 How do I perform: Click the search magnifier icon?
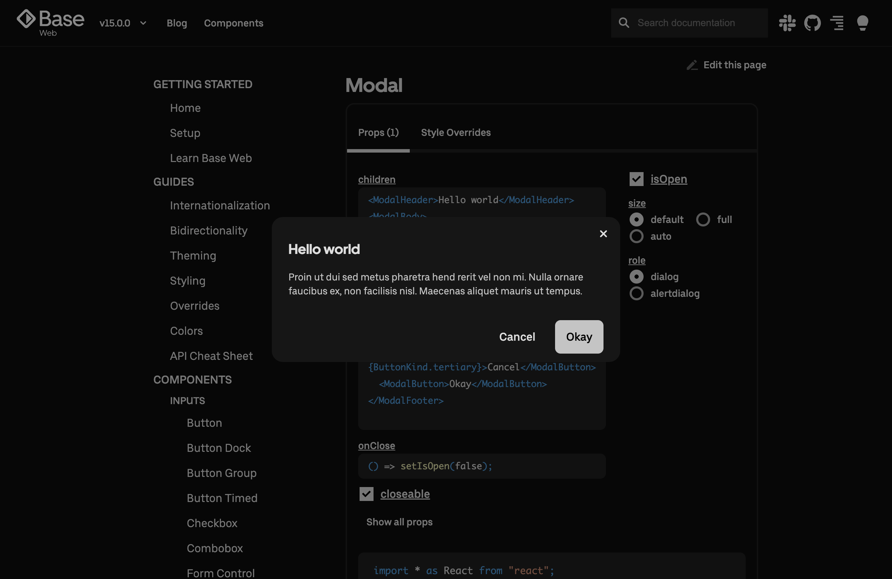coord(624,23)
